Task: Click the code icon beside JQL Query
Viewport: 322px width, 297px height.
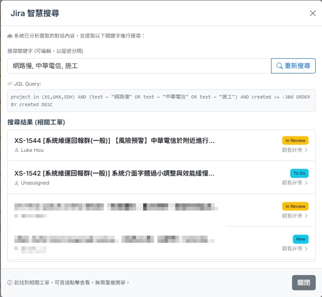Action: point(10,83)
